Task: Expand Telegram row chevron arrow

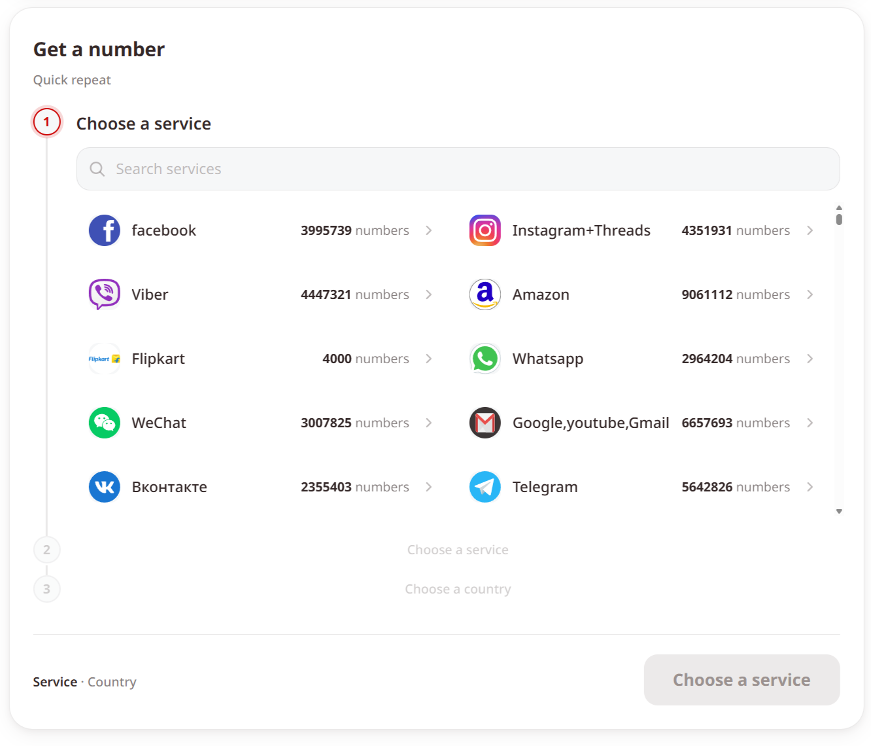Action: tap(810, 487)
